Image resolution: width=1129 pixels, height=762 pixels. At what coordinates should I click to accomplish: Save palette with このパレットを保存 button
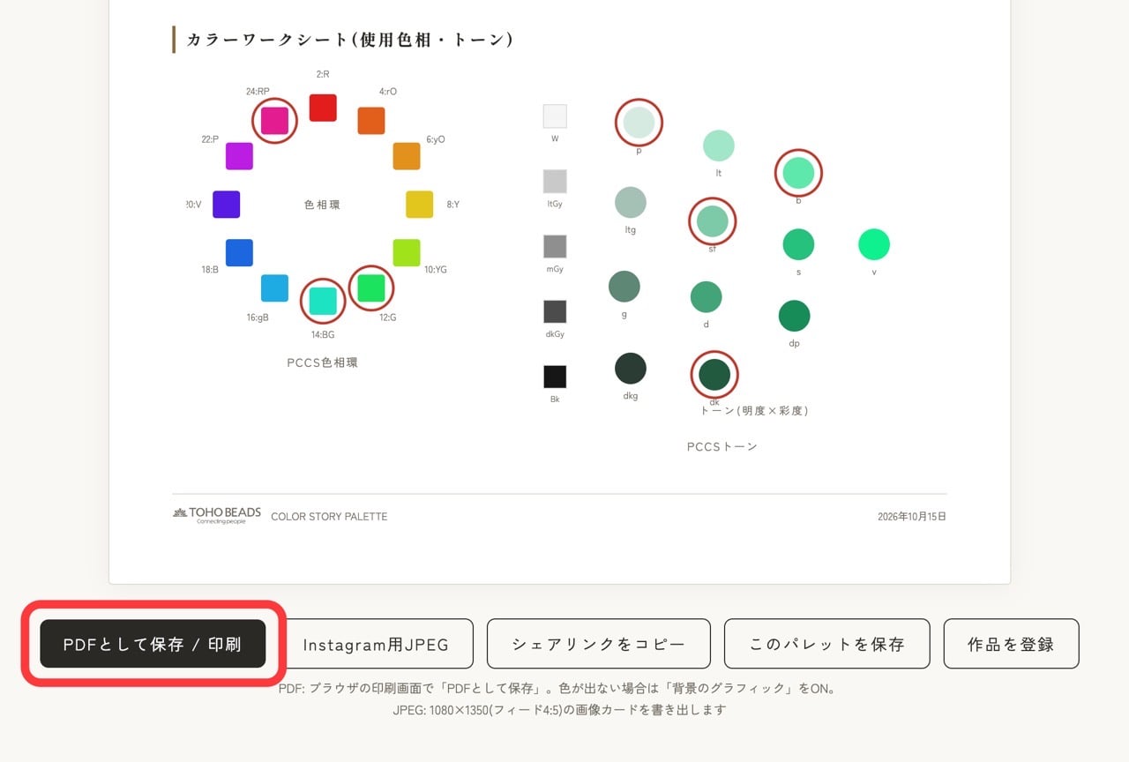pyautogui.click(x=827, y=644)
